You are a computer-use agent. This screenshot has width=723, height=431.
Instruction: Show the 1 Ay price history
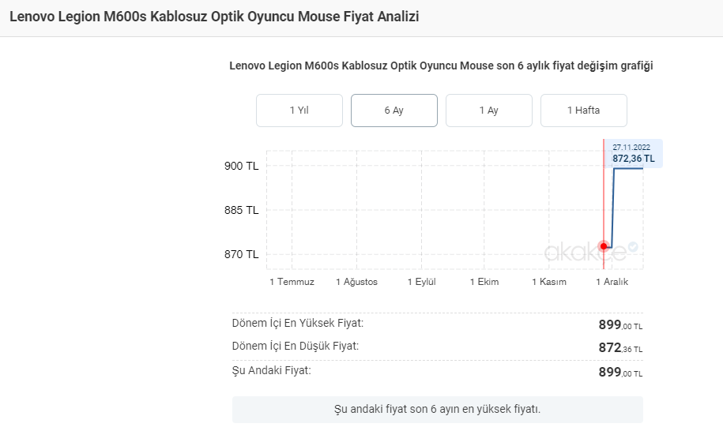[x=488, y=111]
